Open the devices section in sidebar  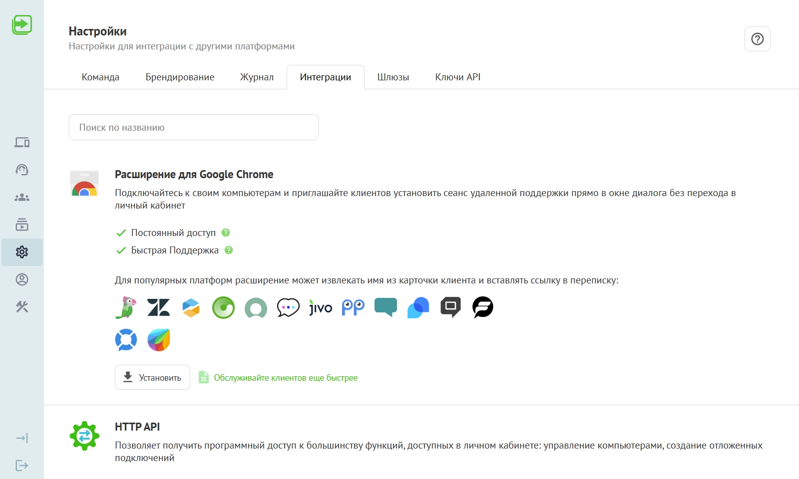[22, 143]
